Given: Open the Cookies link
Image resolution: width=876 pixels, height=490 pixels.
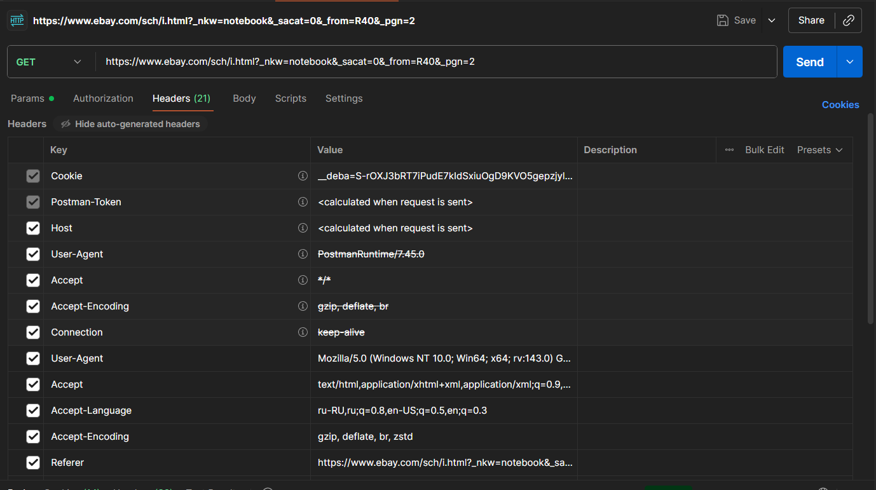Looking at the screenshot, I should point(840,105).
